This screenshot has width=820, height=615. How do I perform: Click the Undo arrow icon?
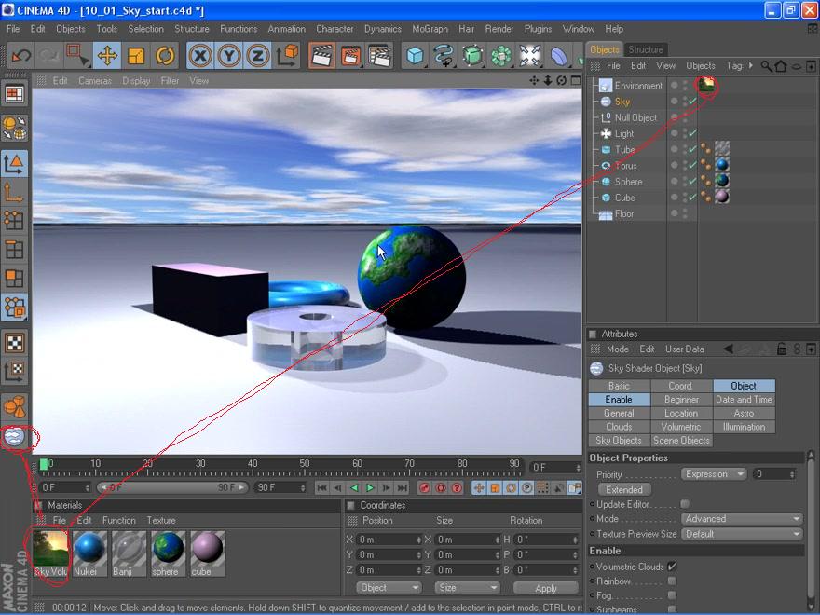click(20, 55)
